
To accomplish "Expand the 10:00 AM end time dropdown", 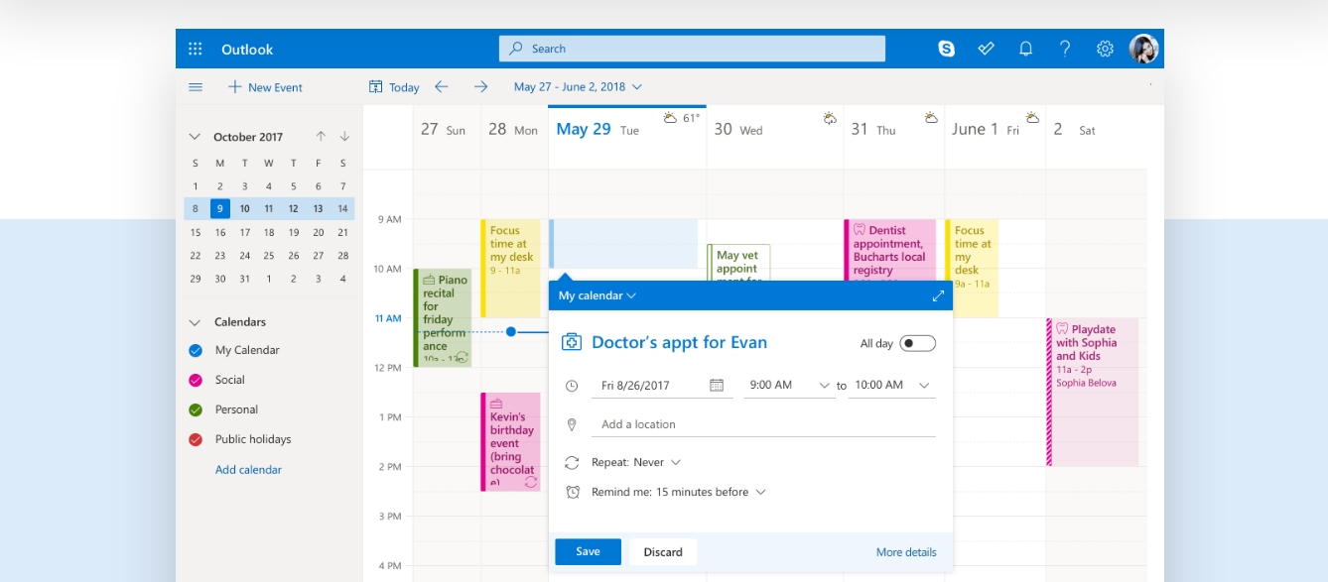I will [924, 385].
